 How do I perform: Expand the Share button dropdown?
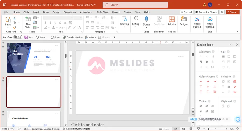click(238, 12)
